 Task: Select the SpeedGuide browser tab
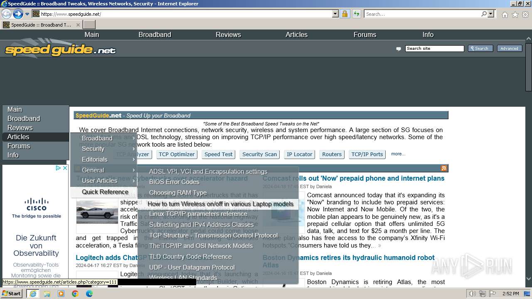click(x=42, y=25)
